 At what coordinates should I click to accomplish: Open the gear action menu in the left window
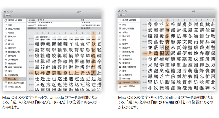pos(7,16)
